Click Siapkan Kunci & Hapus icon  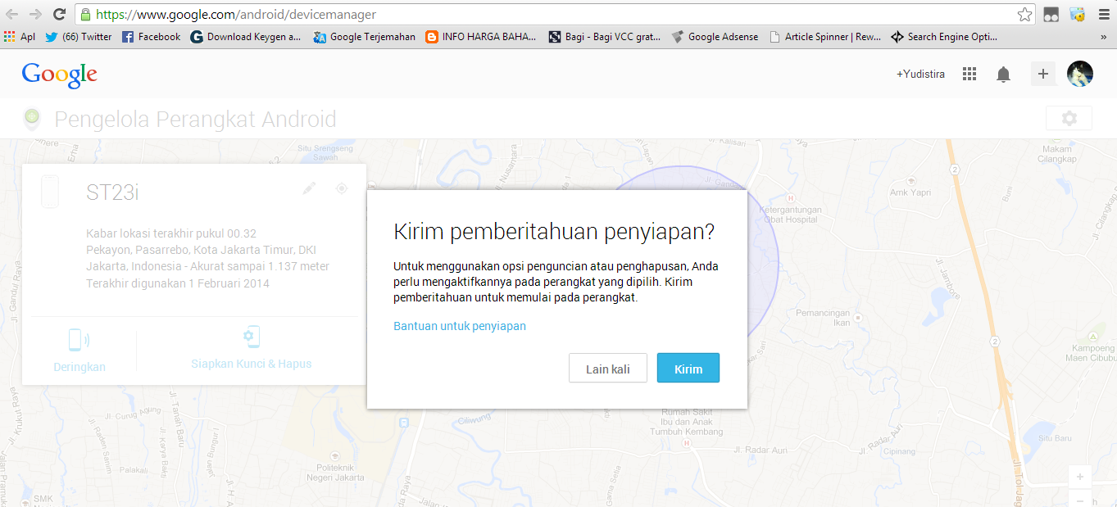(x=252, y=337)
